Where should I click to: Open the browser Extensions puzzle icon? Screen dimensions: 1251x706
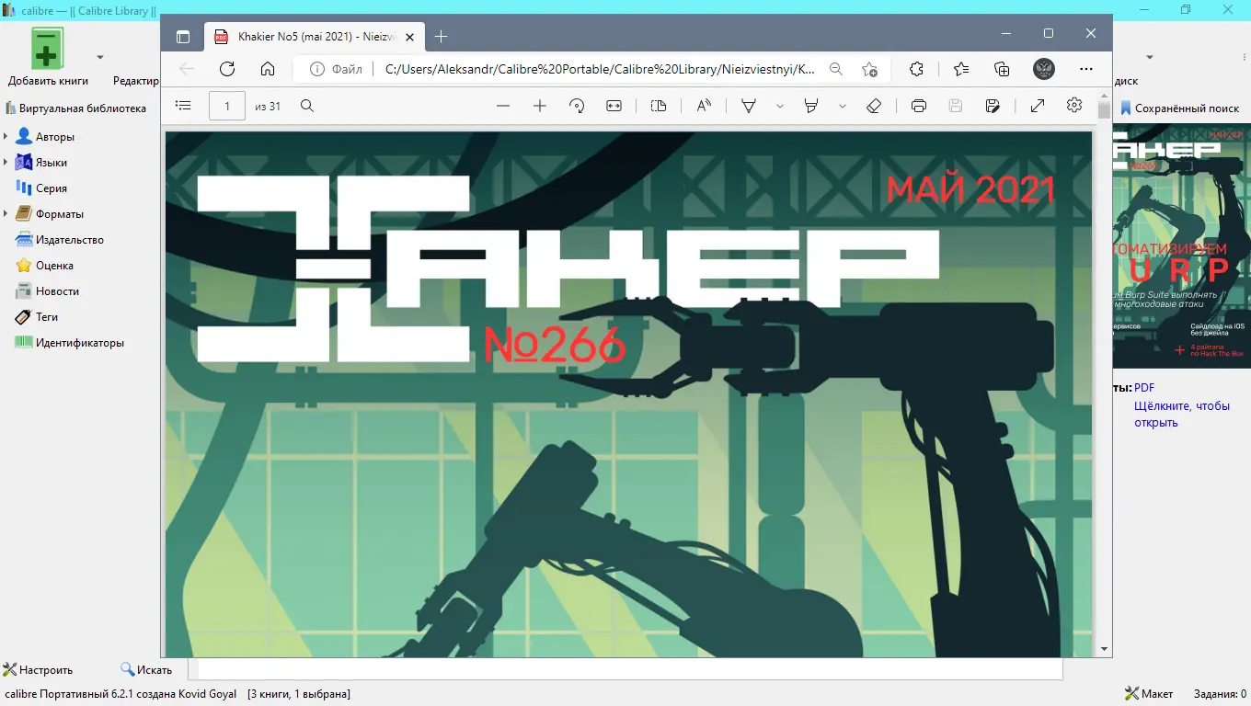(x=916, y=69)
